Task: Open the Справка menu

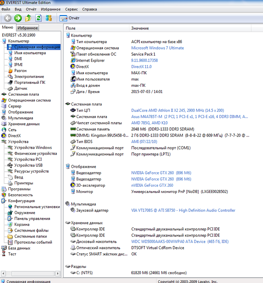Action: coord(90,9)
